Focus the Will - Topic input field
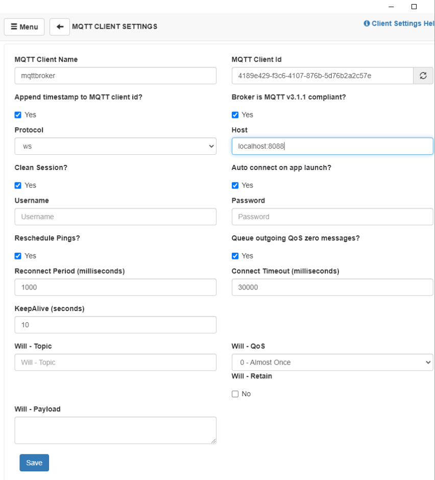Image resolution: width=435 pixels, height=480 pixels. pos(115,363)
